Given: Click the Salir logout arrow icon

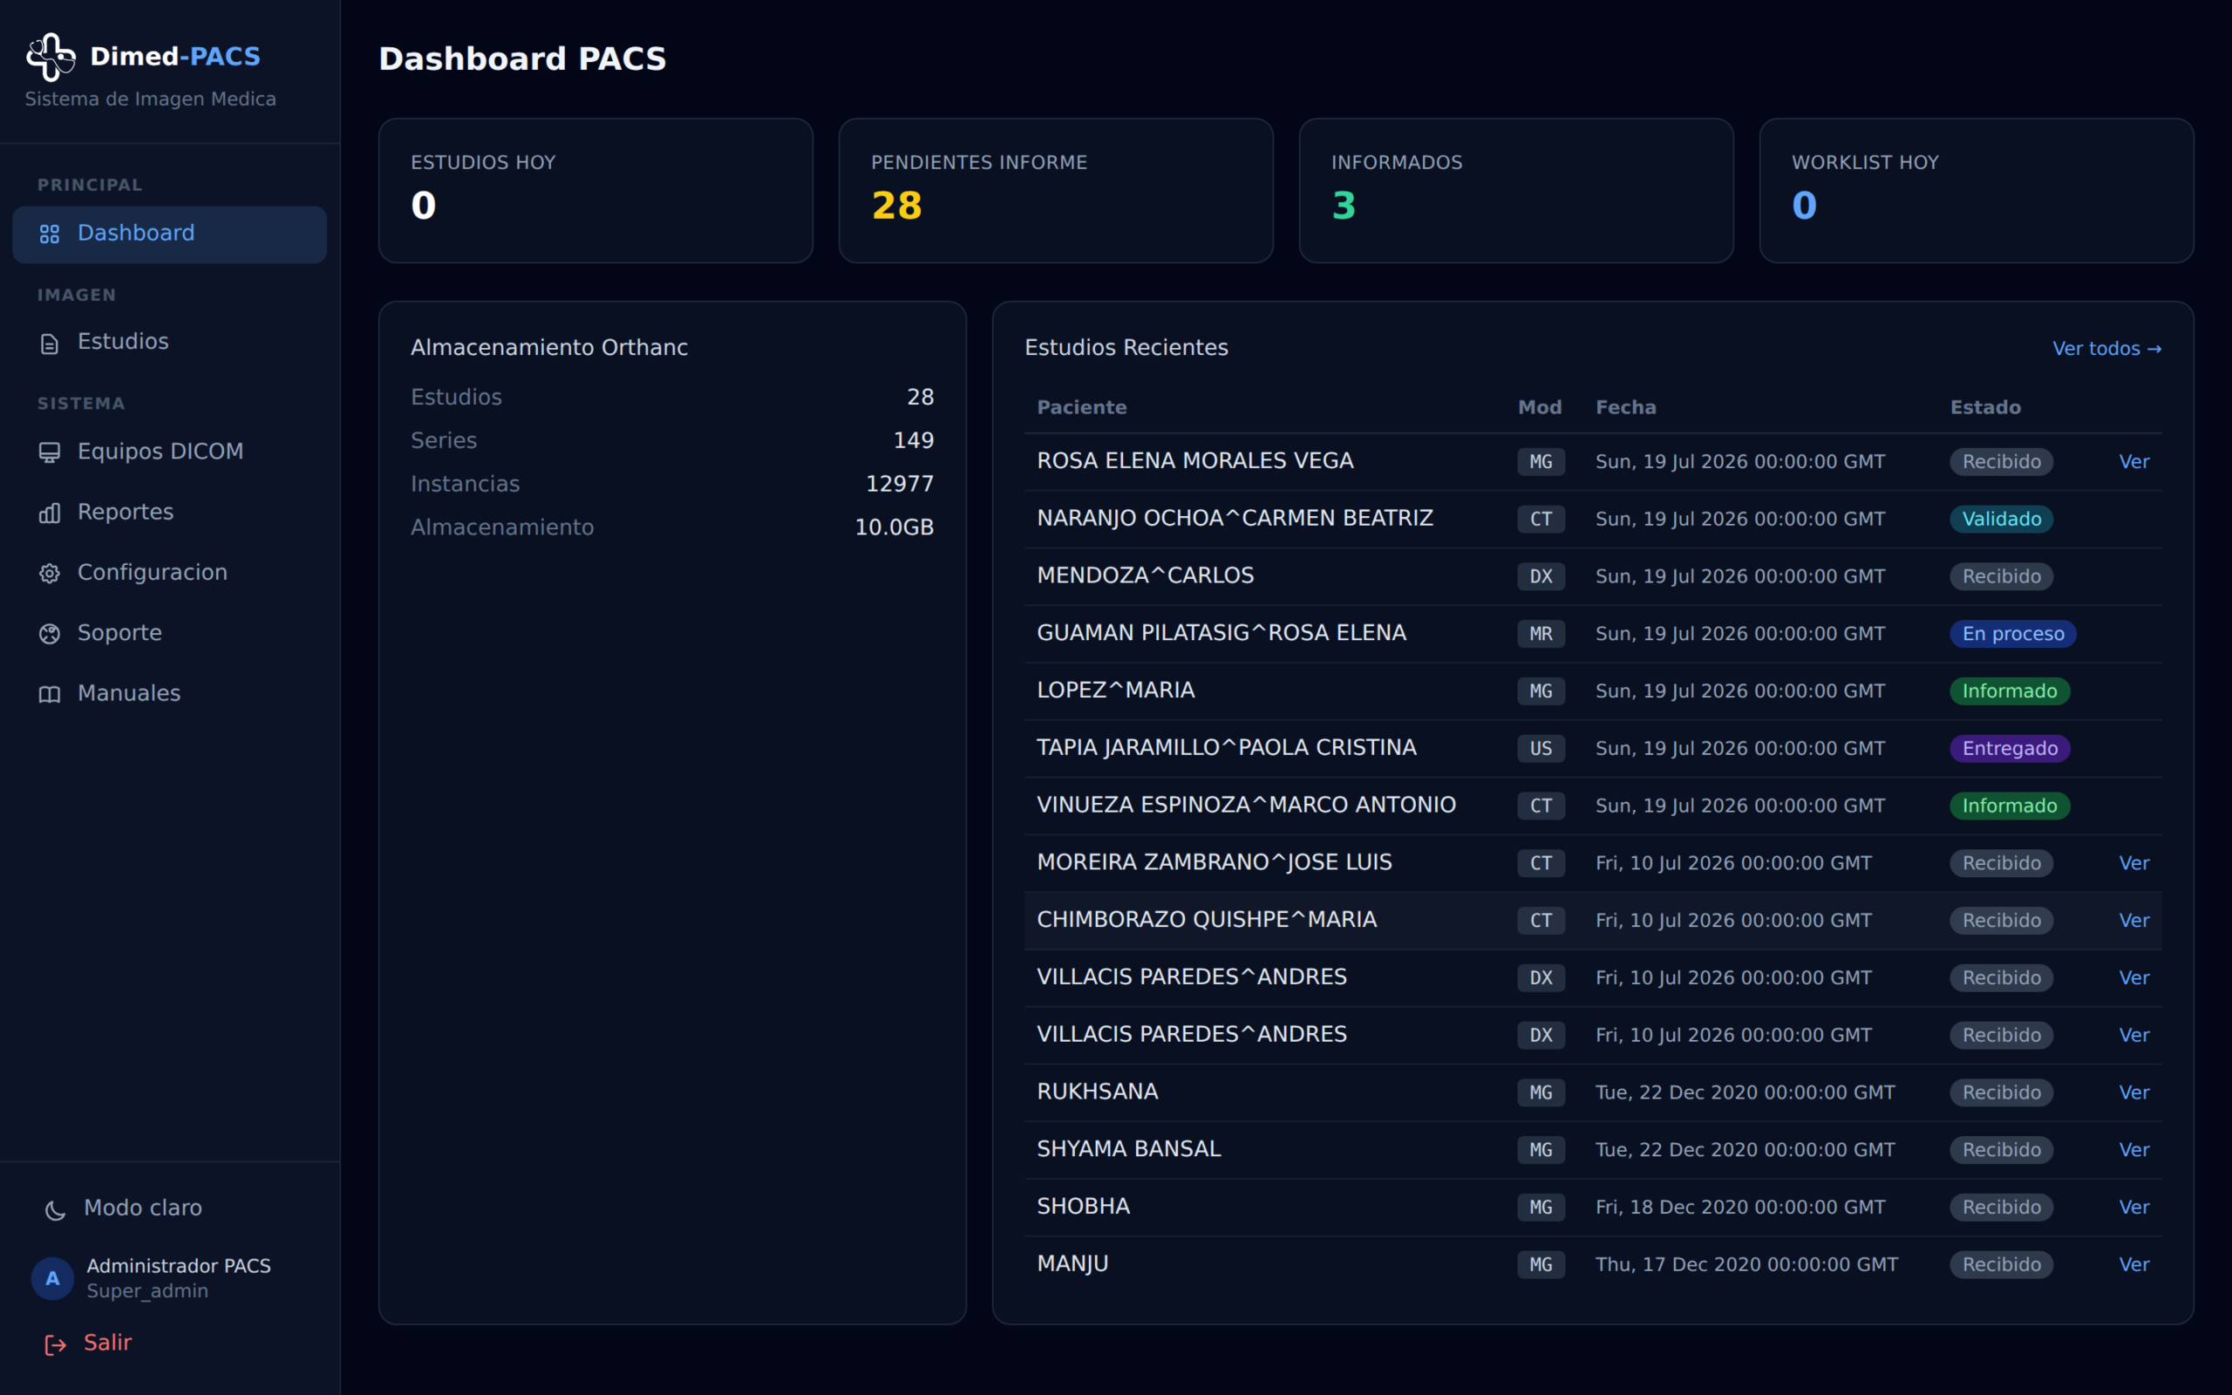Looking at the screenshot, I should tap(55, 1345).
